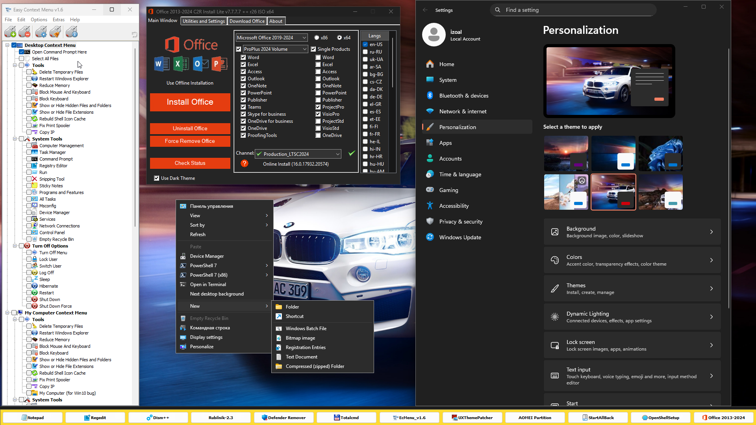This screenshot has height=425, width=756.
Task: Click the mouse icon with blue gear
Action: (x=41, y=32)
